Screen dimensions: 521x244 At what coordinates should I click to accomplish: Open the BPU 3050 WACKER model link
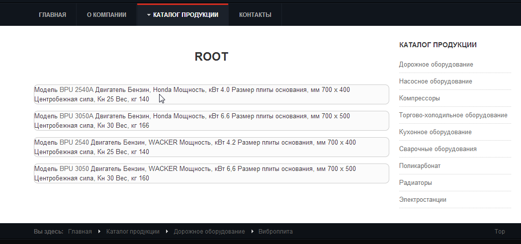pyautogui.click(x=74, y=168)
